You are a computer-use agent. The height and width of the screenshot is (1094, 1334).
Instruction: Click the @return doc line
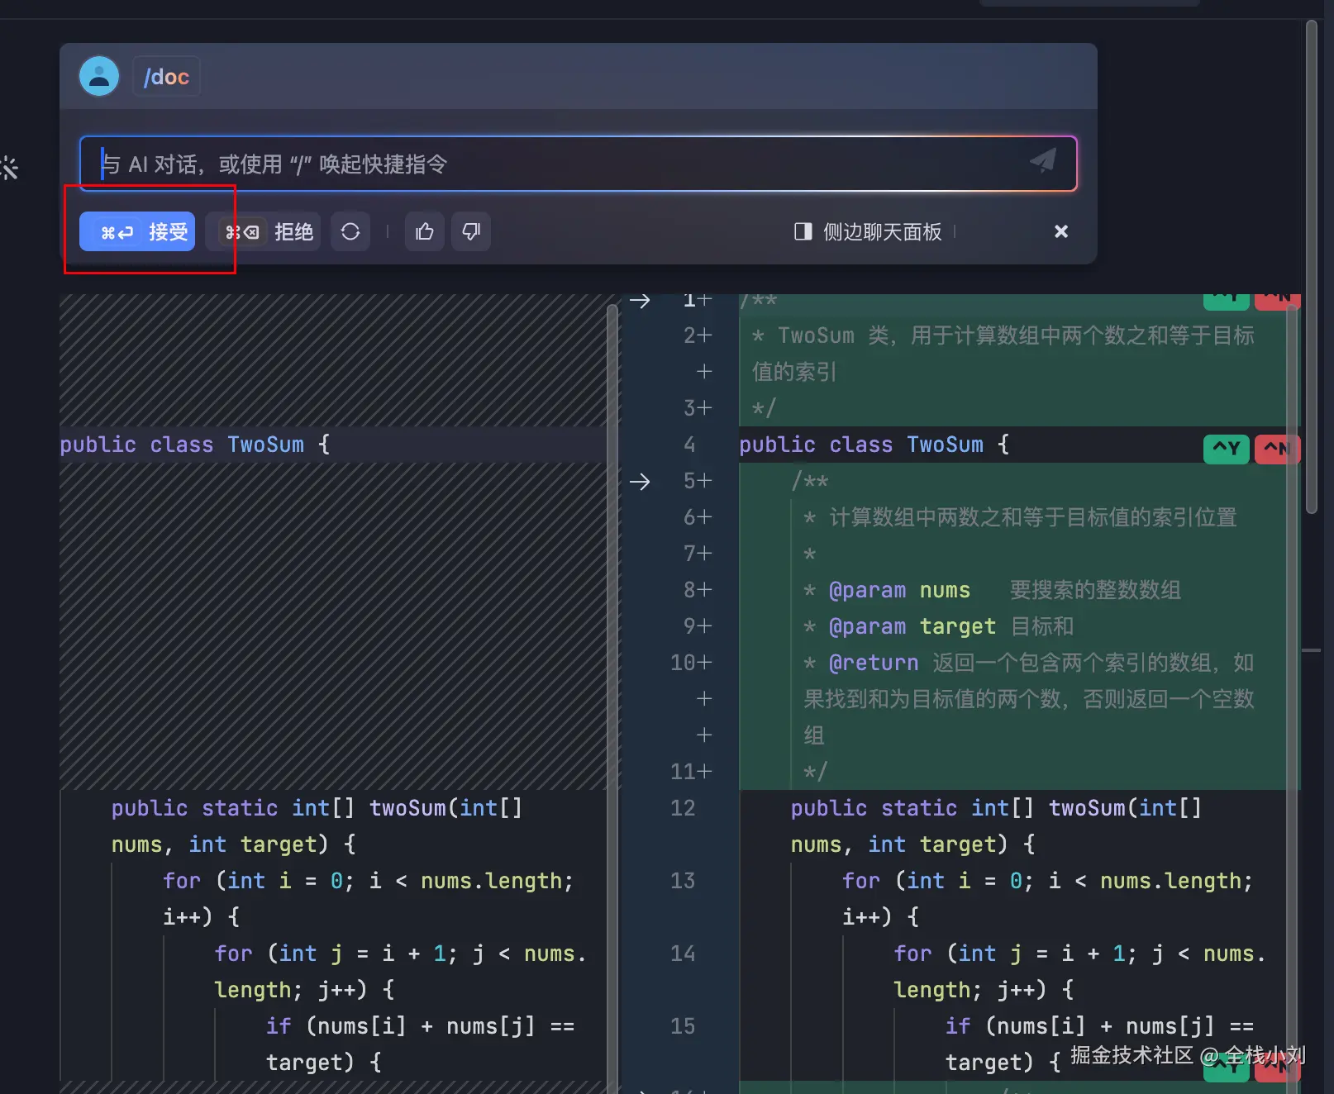click(1029, 663)
